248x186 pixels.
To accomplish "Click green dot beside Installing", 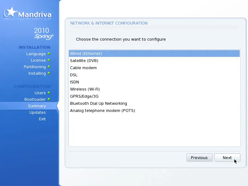I will (x=49, y=73).
